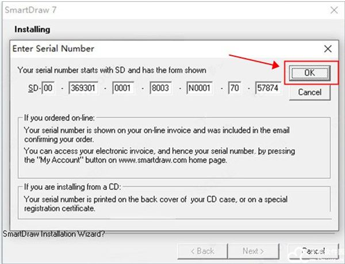Click 'SmartDraw Installation Wizard?' text
The width and height of the screenshot is (345, 264).
(54, 234)
